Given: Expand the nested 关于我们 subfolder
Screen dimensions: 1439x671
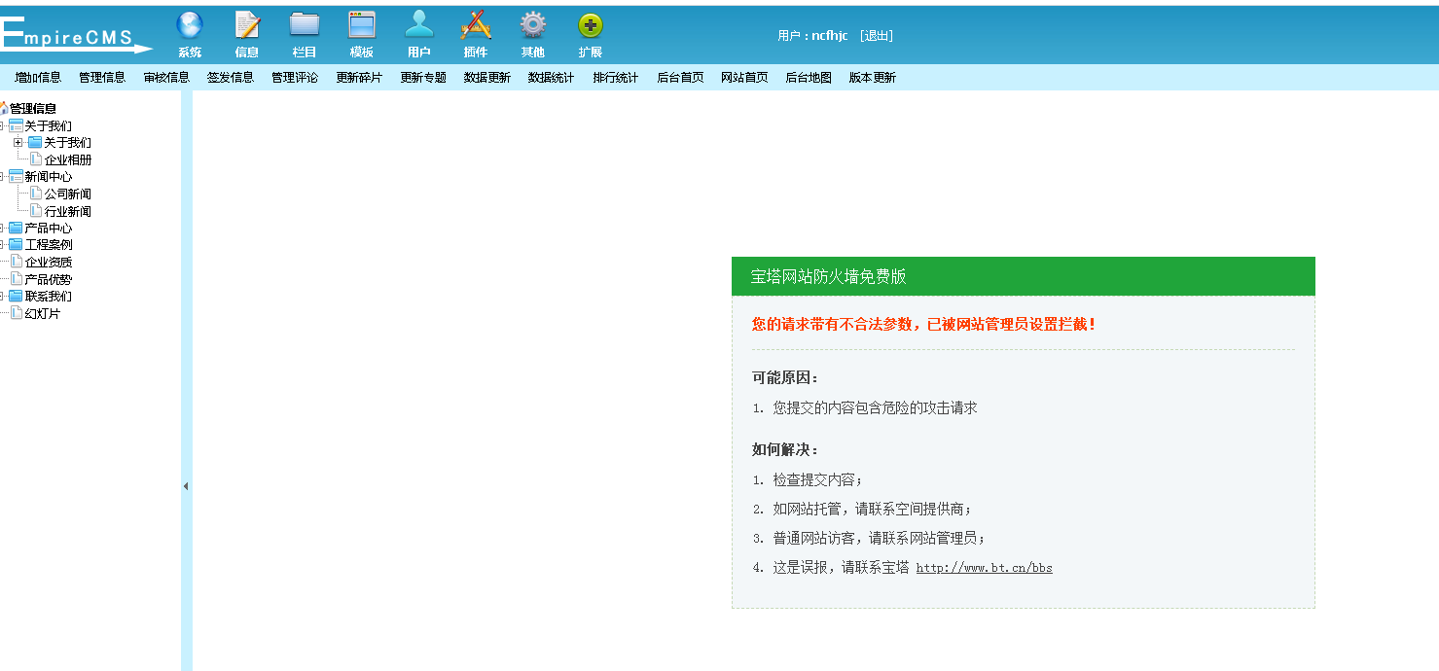Looking at the screenshot, I should [x=18, y=142].
